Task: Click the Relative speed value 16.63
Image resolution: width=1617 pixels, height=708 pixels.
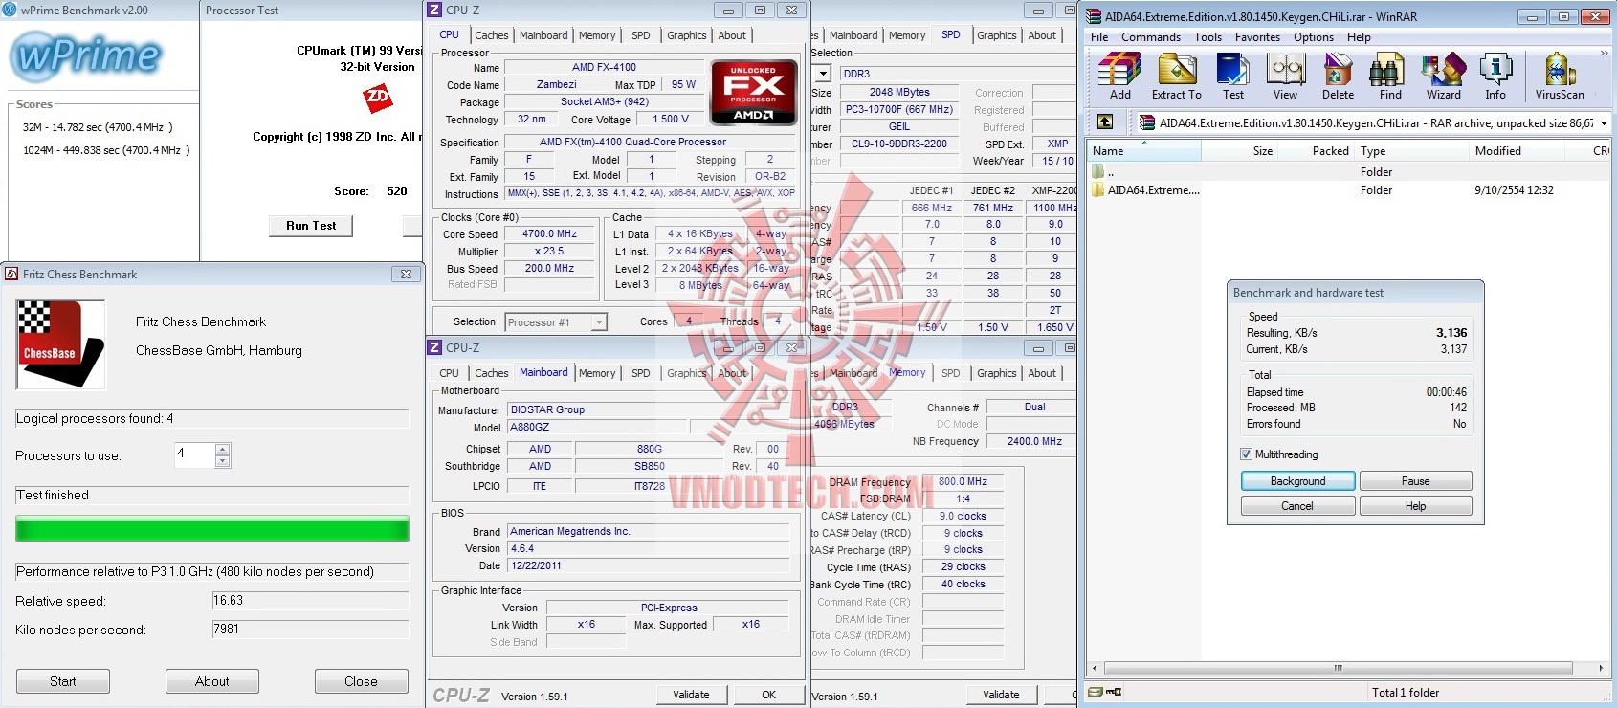Action: tap(310, 601)
